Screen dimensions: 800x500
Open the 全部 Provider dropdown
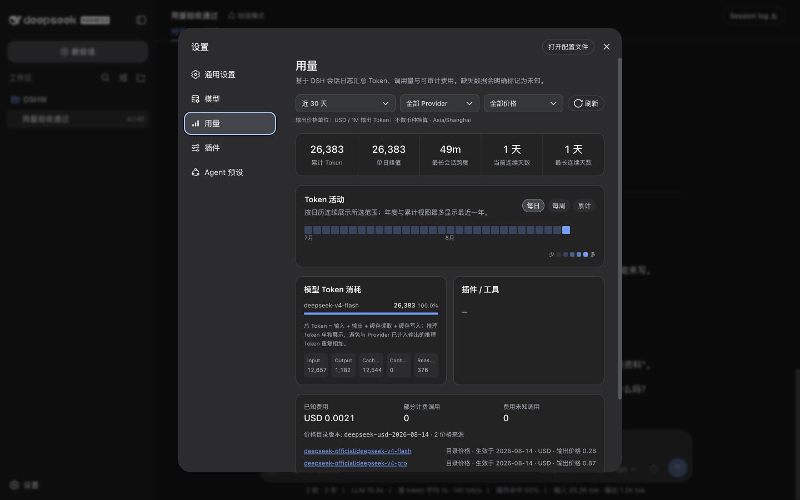[x=439, y=103]
